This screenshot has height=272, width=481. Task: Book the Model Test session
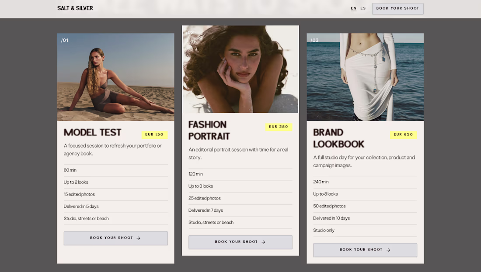pyautogui.click(x=115, y=238)
